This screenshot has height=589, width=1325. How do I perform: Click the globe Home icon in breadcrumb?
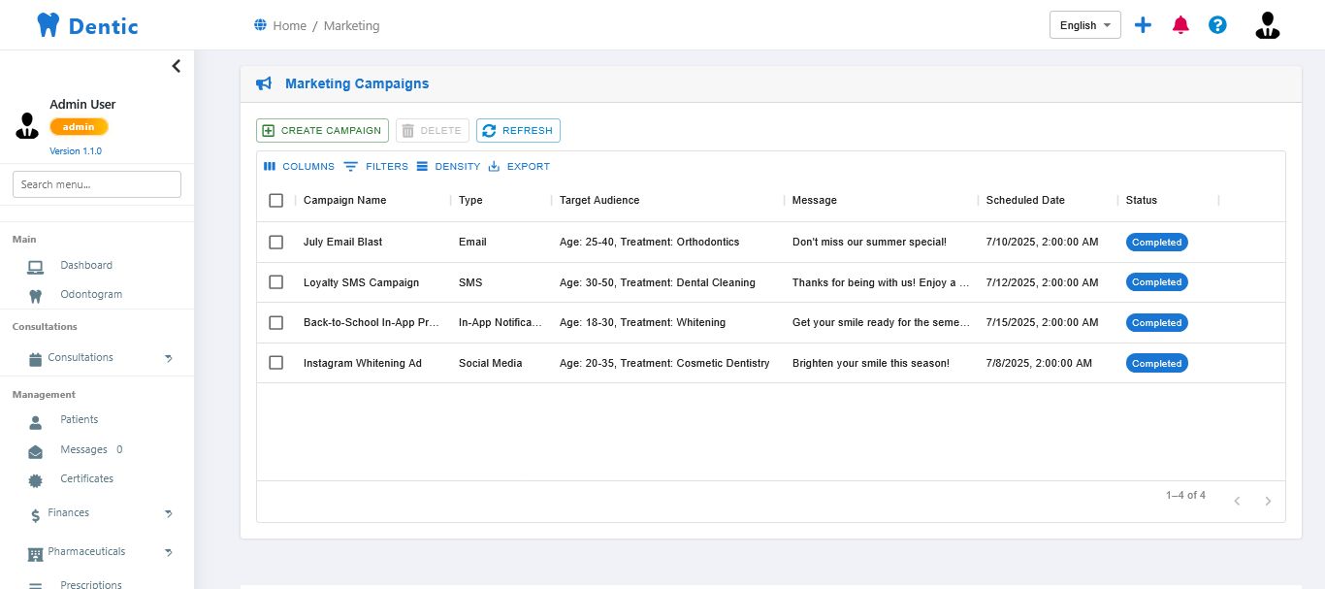click(260, 25)
